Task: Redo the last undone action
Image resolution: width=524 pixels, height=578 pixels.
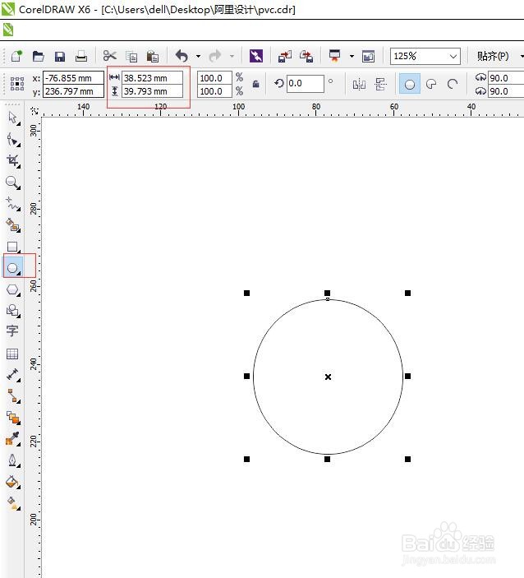Action: [x=215, y=56]
